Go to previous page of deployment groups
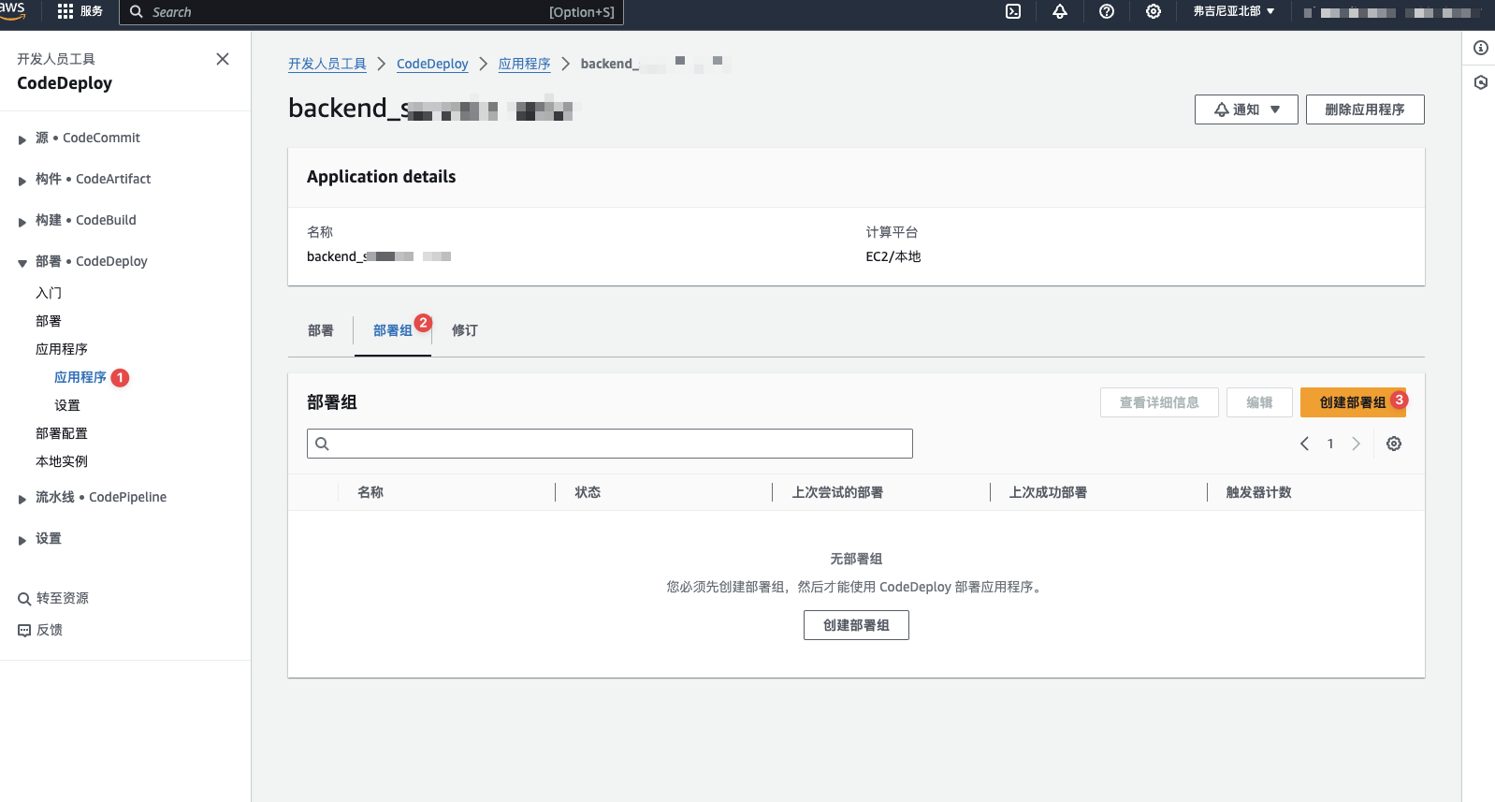 point(1304,444)
